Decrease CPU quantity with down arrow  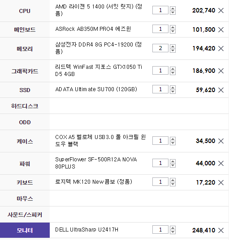coord(173,13)
